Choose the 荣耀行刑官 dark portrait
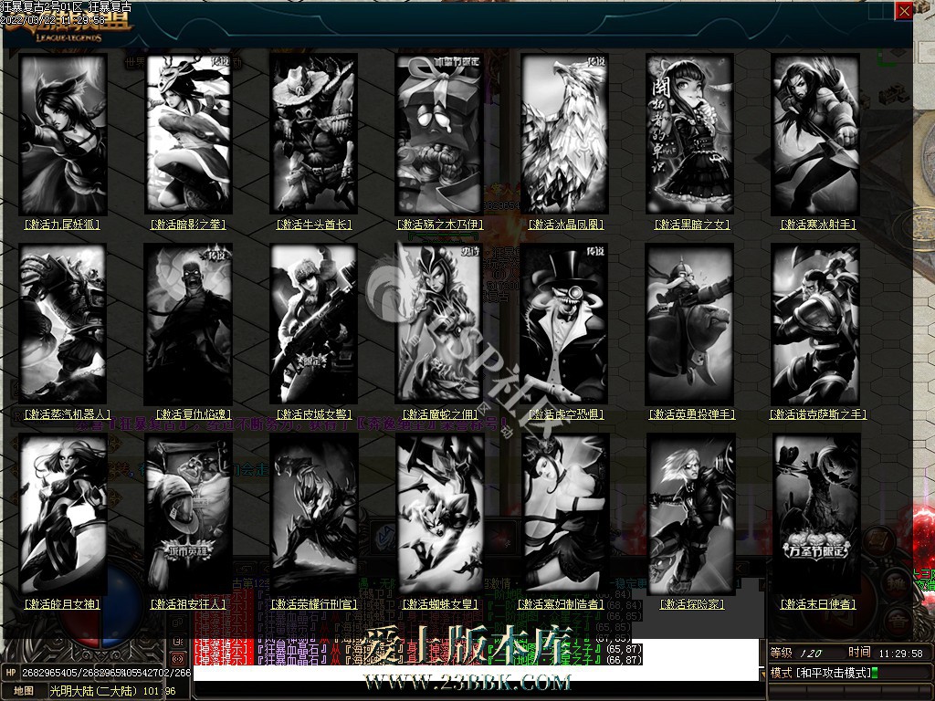The height and width of the screenshot is (701, 935). point(314,514)
